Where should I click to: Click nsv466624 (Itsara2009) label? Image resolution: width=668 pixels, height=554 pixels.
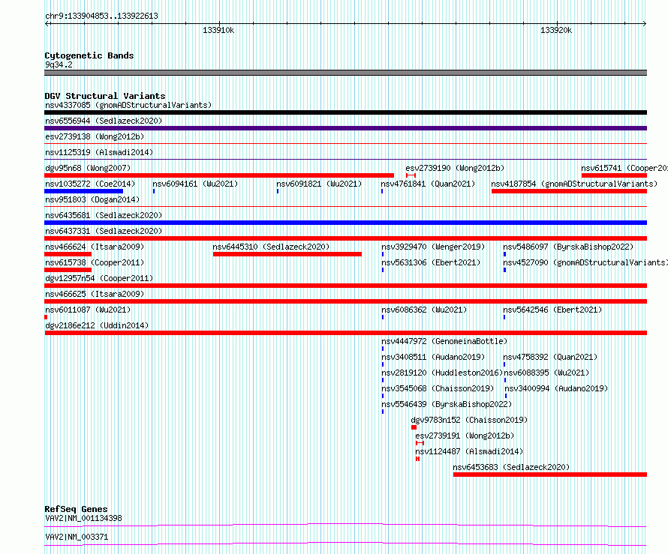click(x=95, y=247)
